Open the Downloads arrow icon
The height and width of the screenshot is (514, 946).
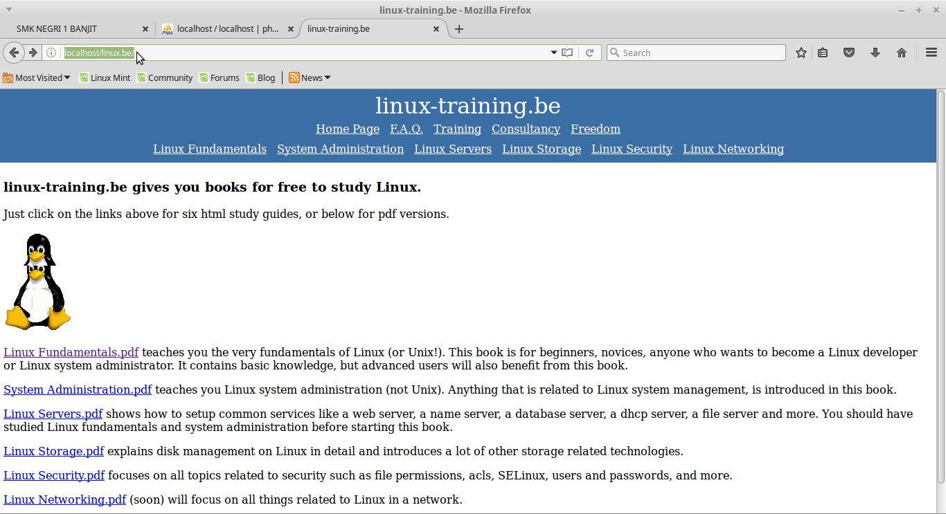(x=875, y=53)
